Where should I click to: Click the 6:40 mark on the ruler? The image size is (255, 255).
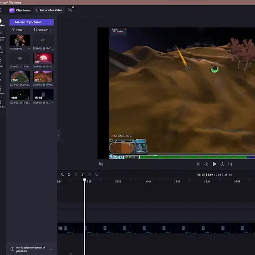148,182
